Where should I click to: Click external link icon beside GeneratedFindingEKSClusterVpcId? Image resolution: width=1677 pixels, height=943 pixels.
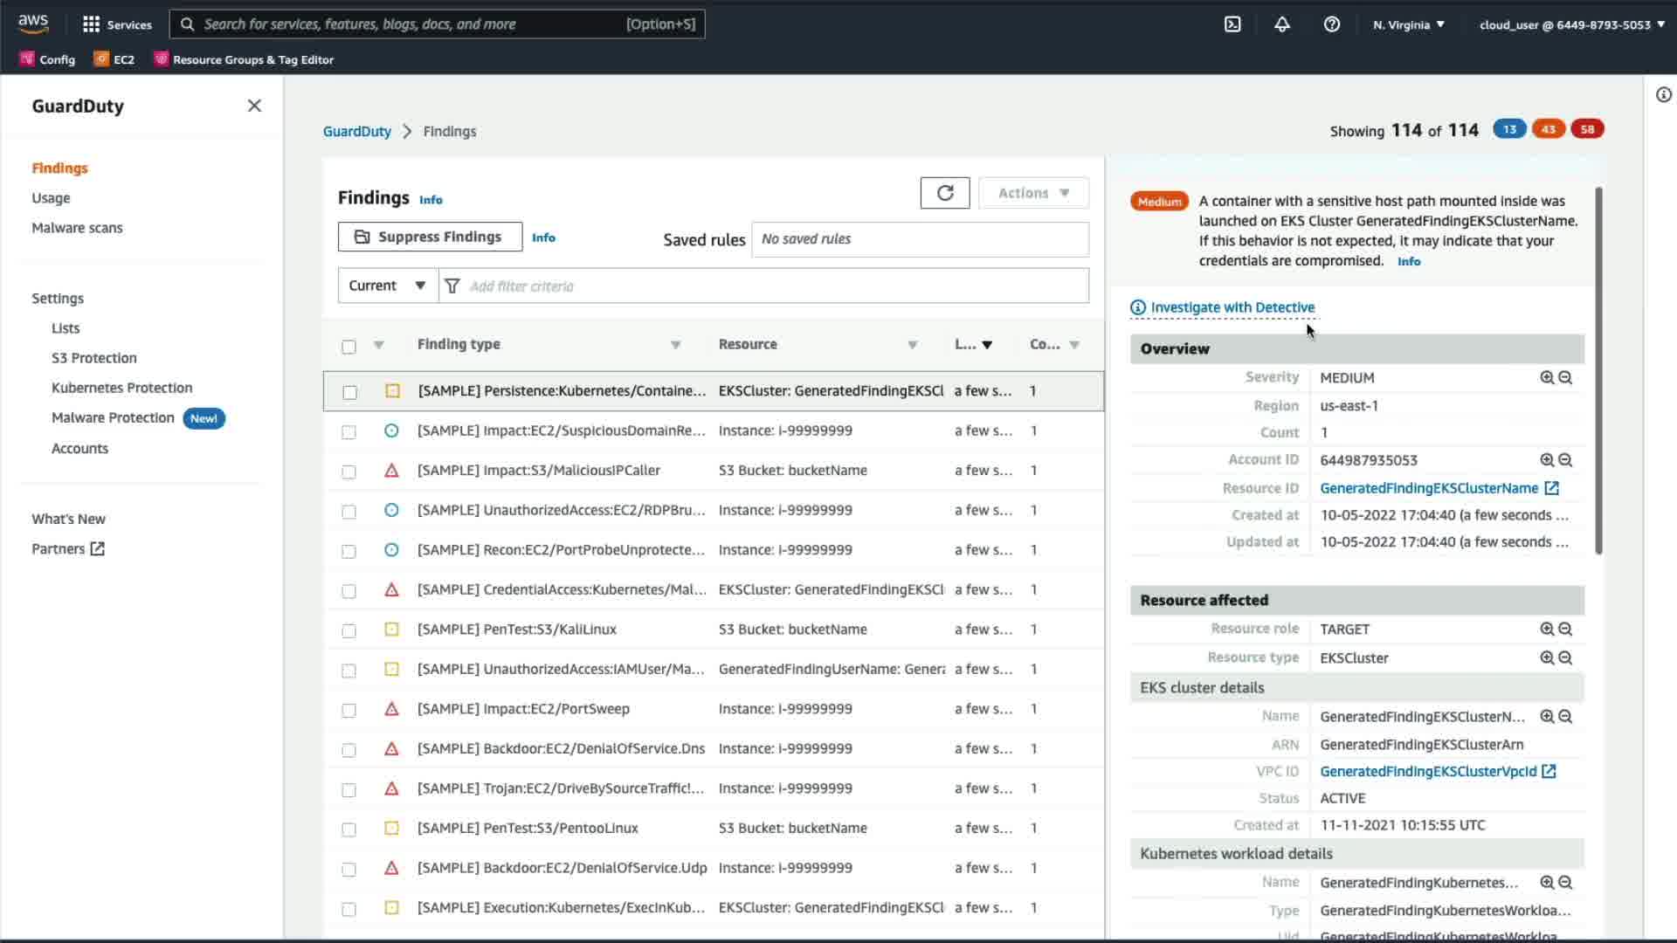click(x=1549, y=771)
